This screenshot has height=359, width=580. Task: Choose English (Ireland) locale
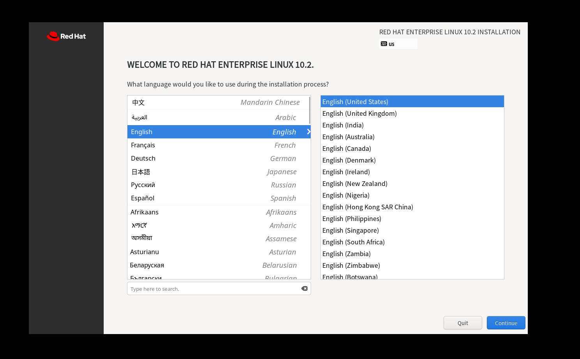pyautogui.click(x=412, y=172)
